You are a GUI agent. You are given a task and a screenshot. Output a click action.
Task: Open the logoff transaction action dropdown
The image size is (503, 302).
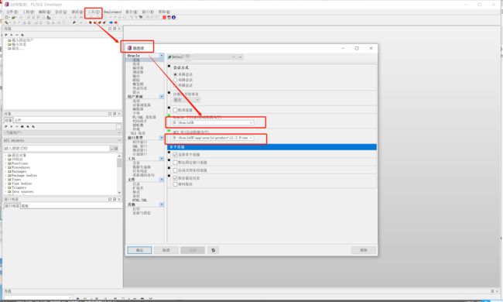coord(186,100)
